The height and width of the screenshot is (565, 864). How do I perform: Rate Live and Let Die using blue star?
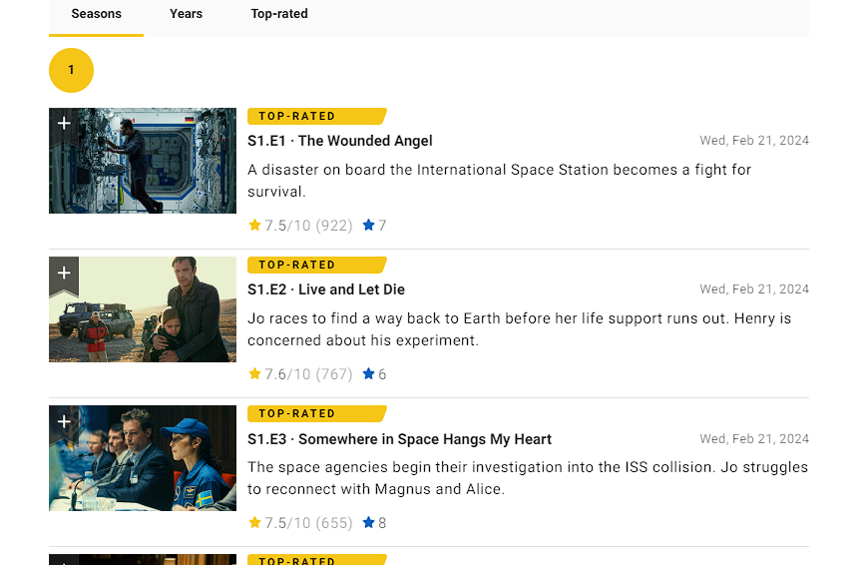pyautogui.click(x=375, y=374)
